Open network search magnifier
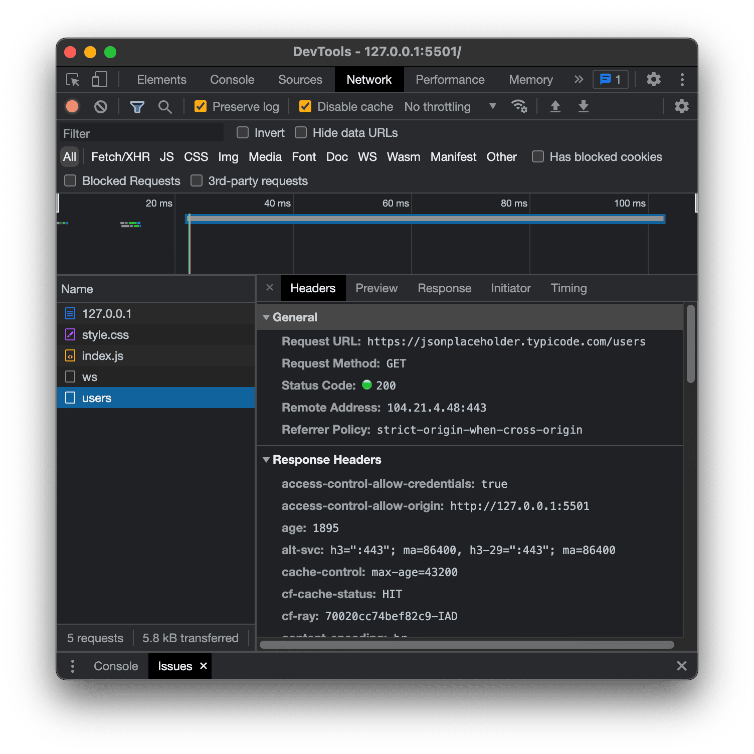754x754 pixels. pos(165,107)
